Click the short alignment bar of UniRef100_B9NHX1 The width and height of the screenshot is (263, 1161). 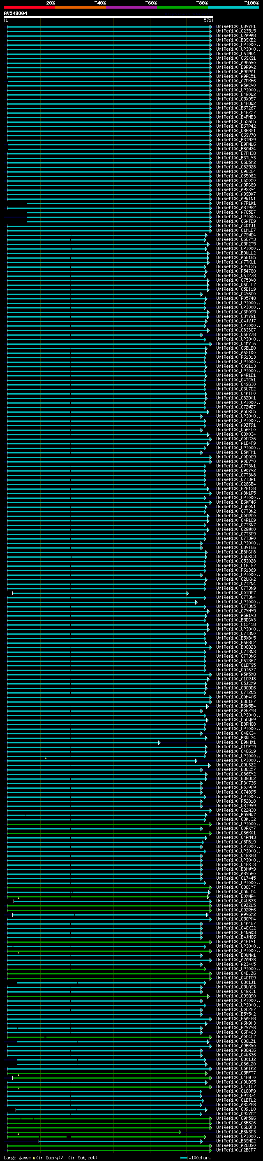click(x=83, y=742)
